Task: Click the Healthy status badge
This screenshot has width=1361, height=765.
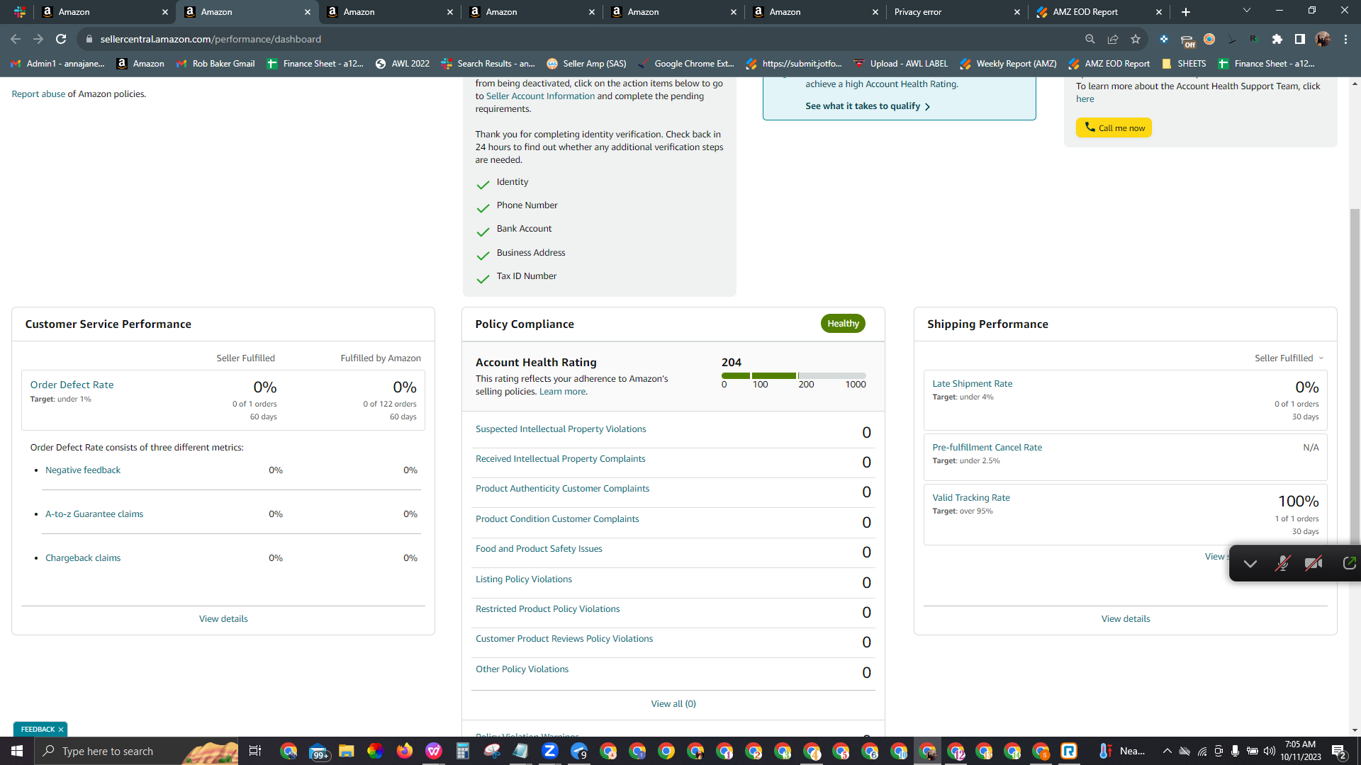Action: 843,324
